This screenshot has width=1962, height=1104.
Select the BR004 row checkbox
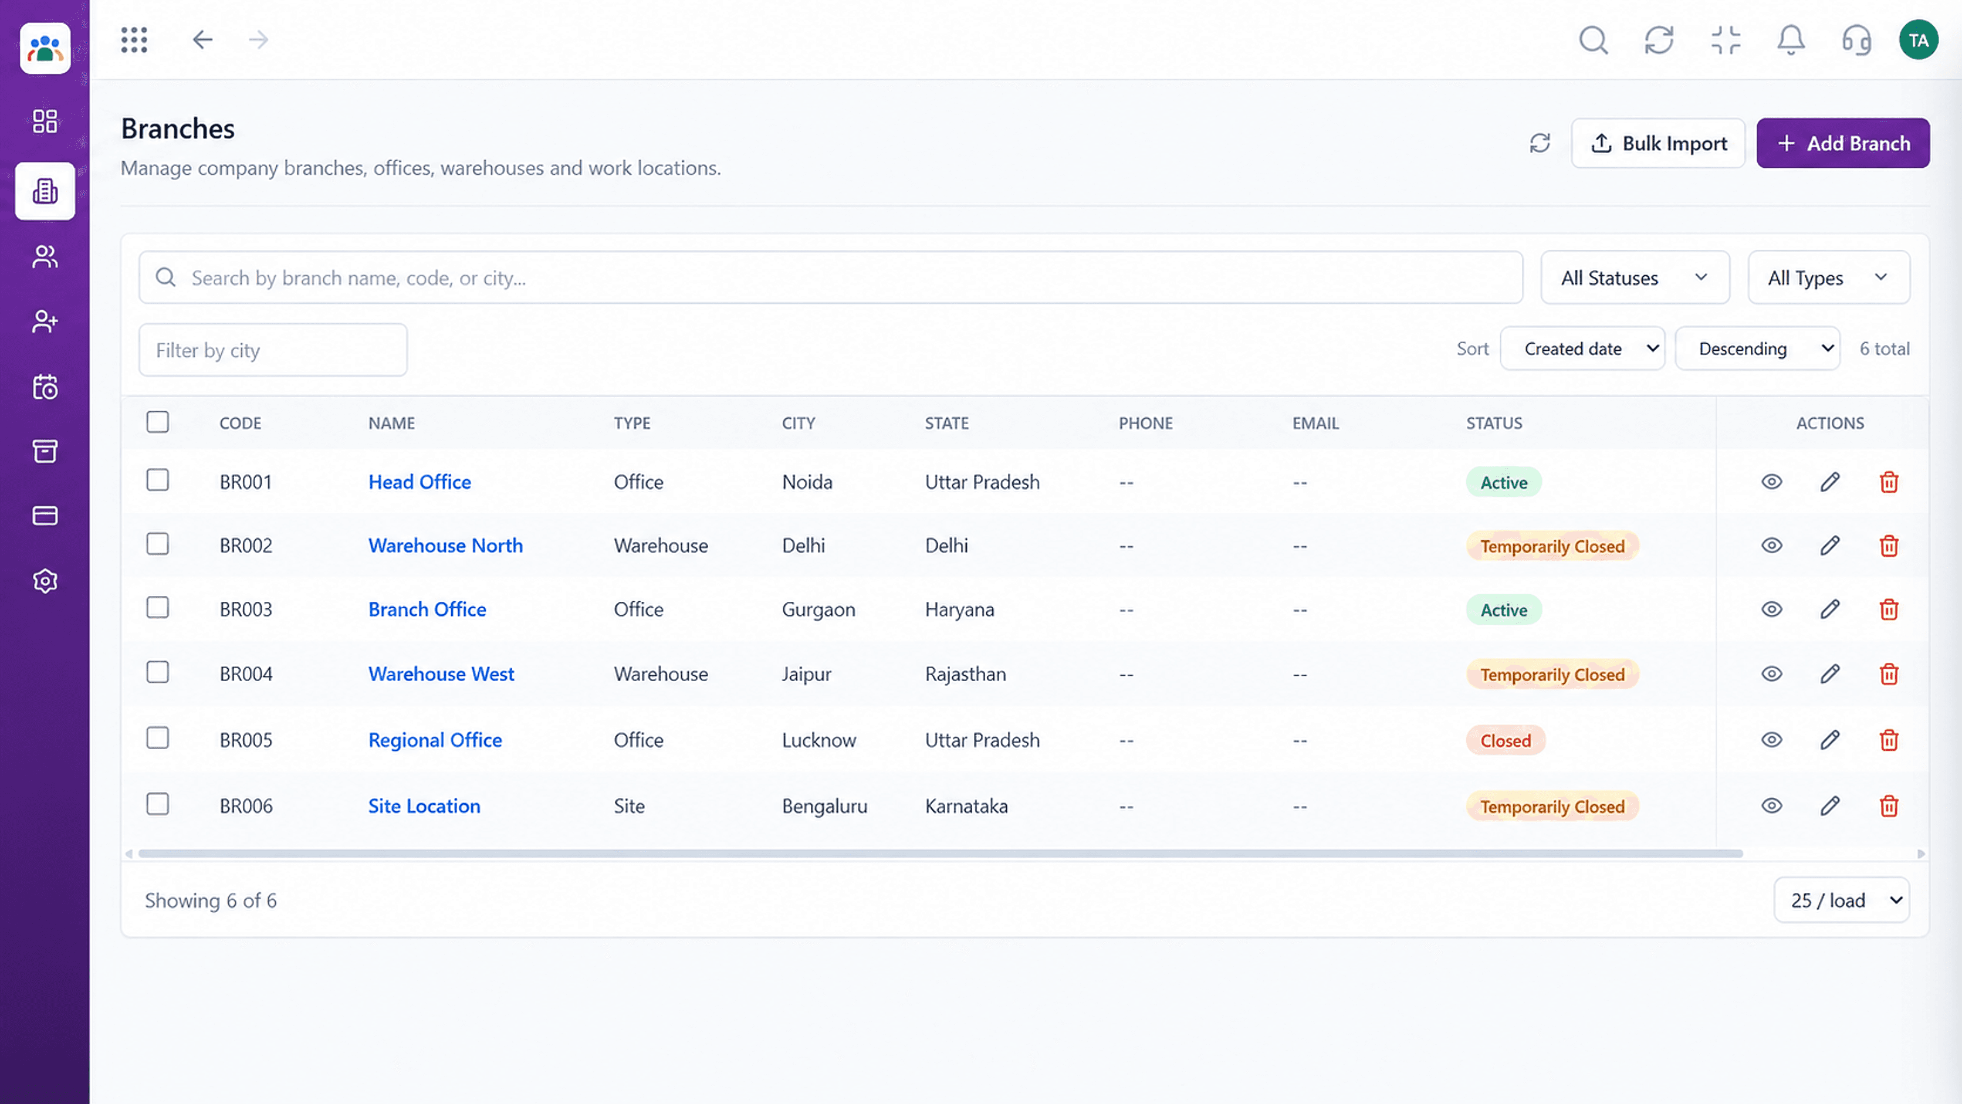[x=158, y=672]
